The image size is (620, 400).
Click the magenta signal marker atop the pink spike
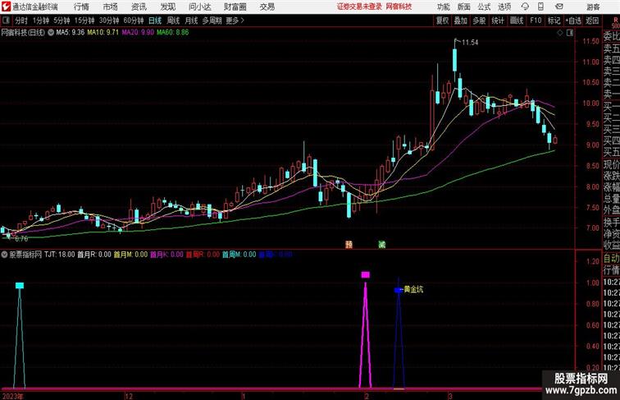366,275
